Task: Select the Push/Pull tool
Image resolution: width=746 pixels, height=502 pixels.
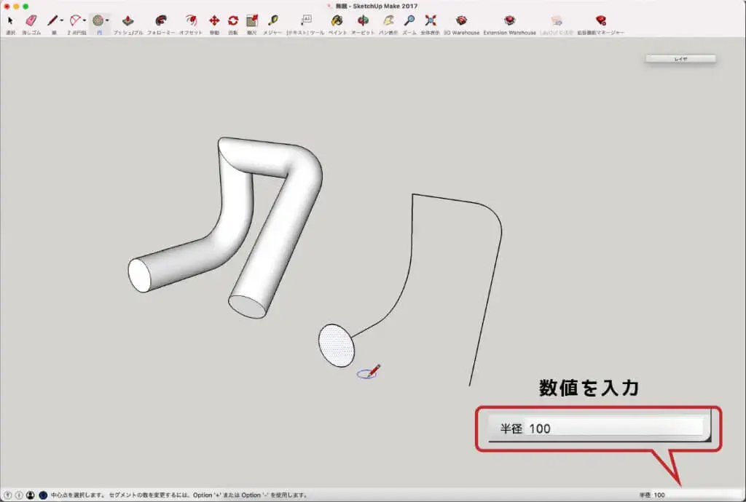Action: coord(127,21)
